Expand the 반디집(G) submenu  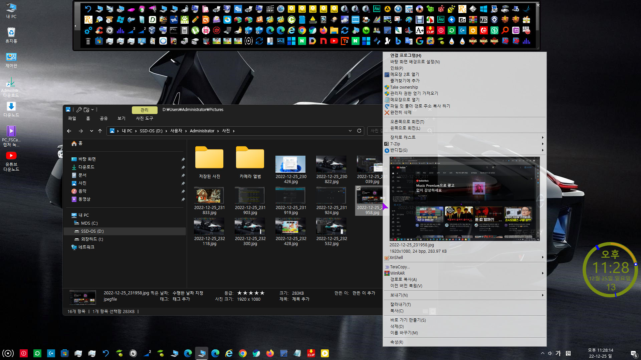(x=464, y=150)
